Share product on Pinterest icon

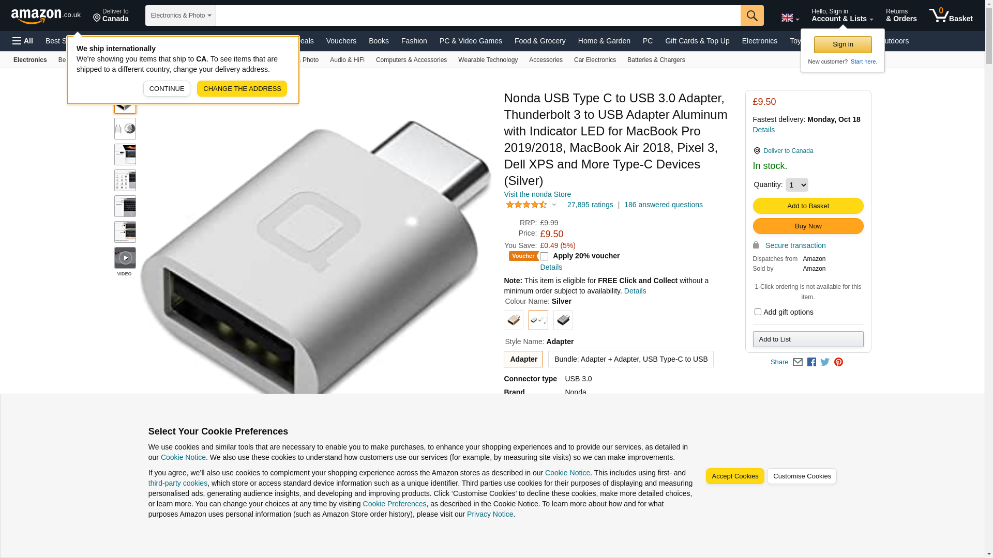[x=838, y=362]
